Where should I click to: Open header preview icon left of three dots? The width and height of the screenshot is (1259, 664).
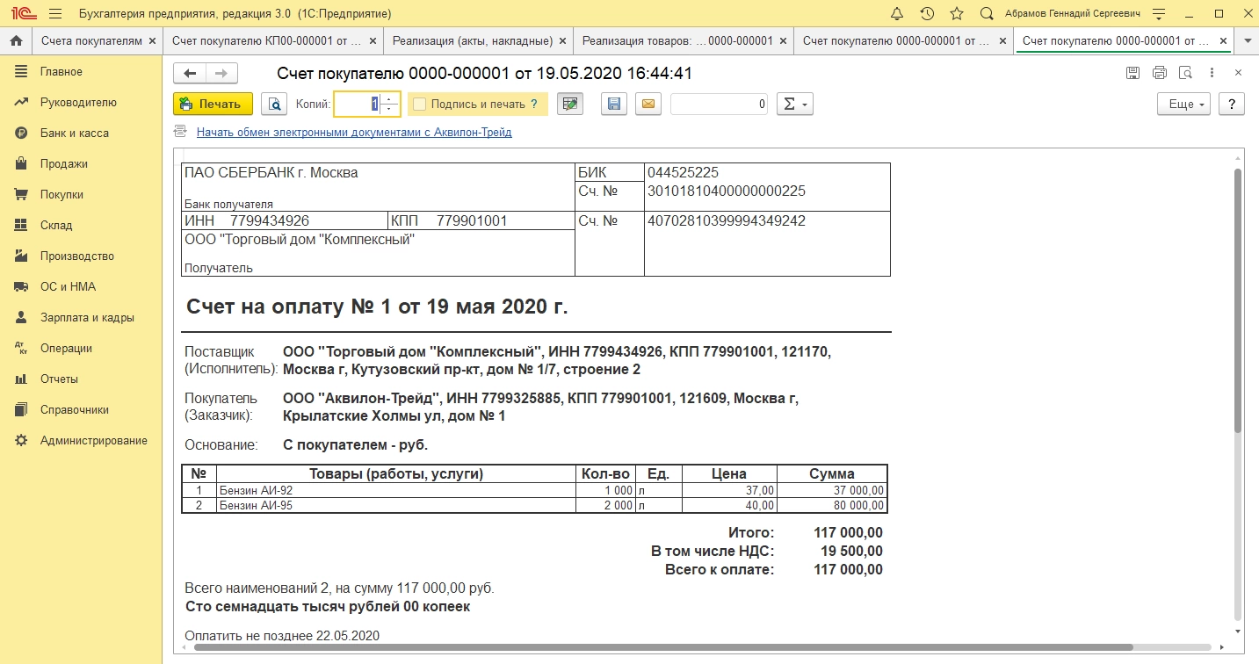pyautogui.click(x=1185, y=73)
